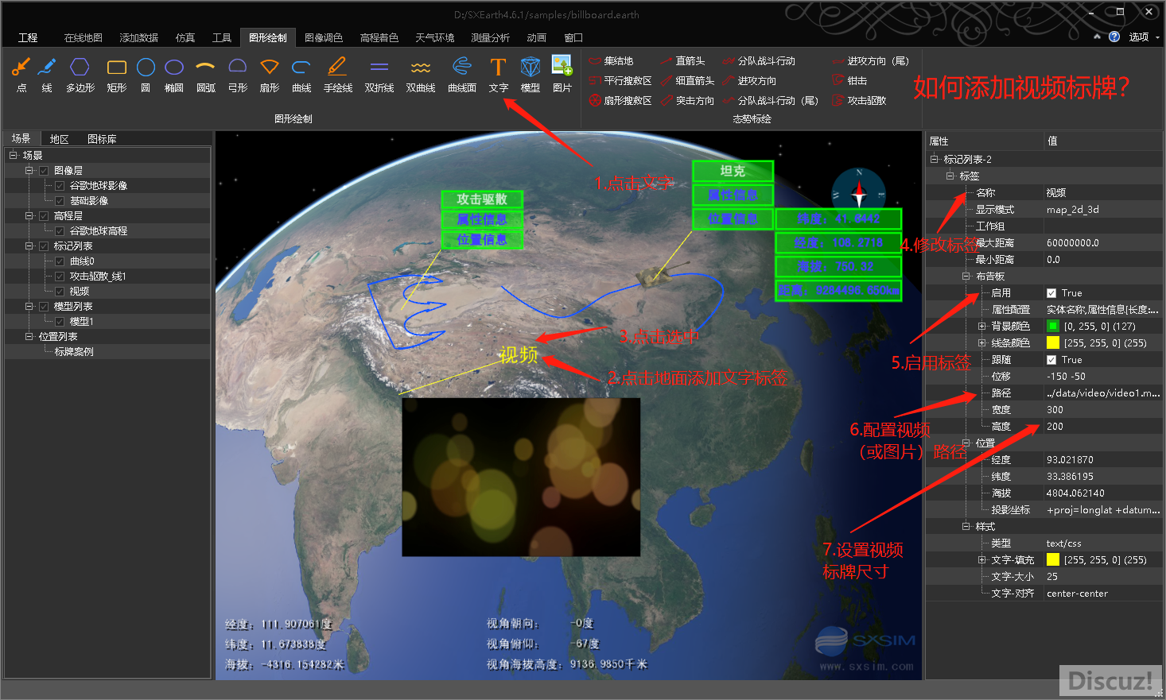Select the 线 line drawing tool

47,75
